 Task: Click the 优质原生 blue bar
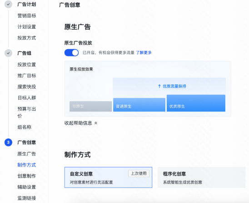pyautogui.click(x=196, y=103)
